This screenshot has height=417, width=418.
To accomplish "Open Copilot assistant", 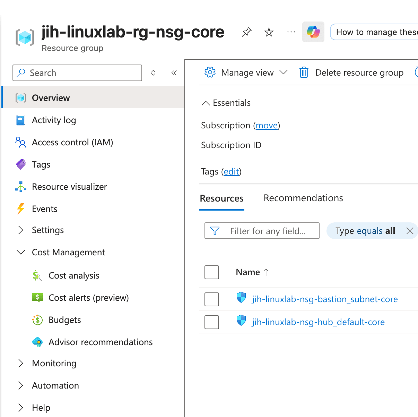I will pos(313,32).
